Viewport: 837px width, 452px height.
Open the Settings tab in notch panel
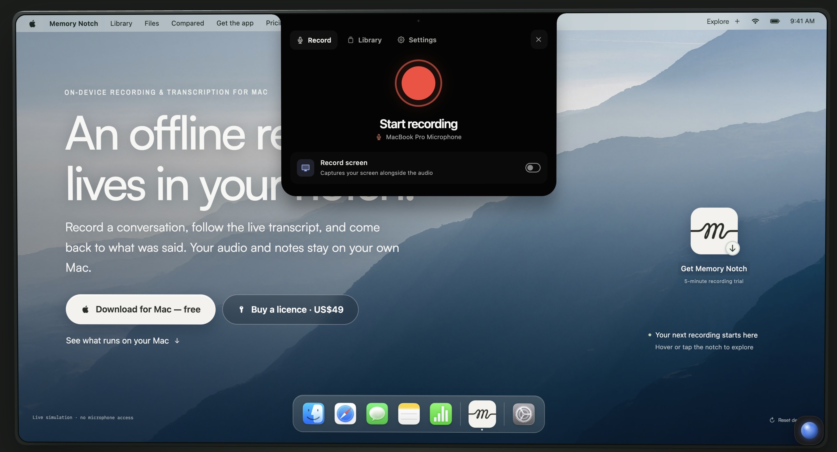click(x=417, y=40)
